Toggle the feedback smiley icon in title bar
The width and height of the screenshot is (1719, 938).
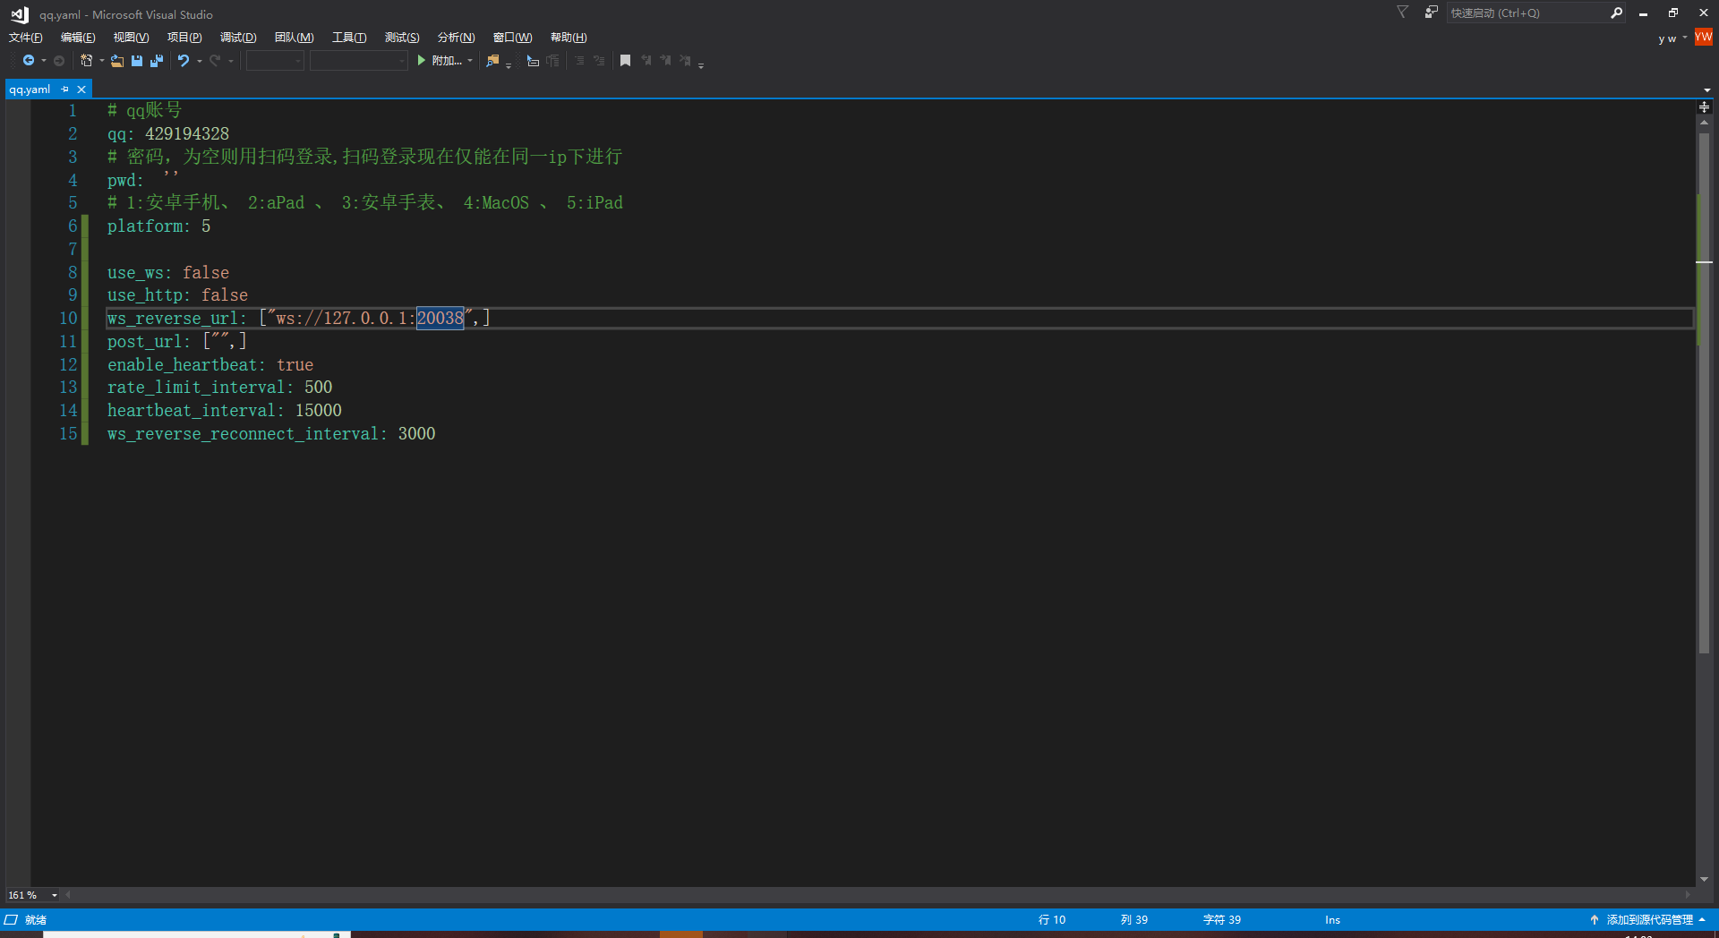pos(1430,13)
